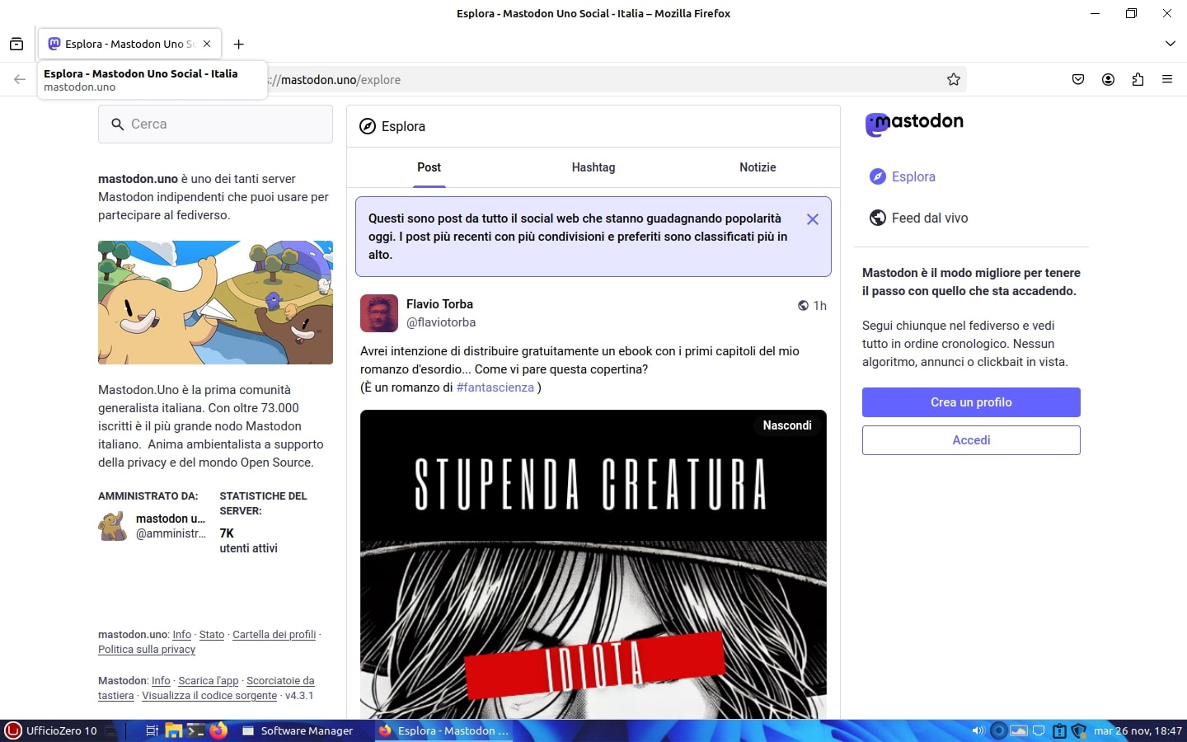Open Flavio Torba's avatar

coord(379,313)
